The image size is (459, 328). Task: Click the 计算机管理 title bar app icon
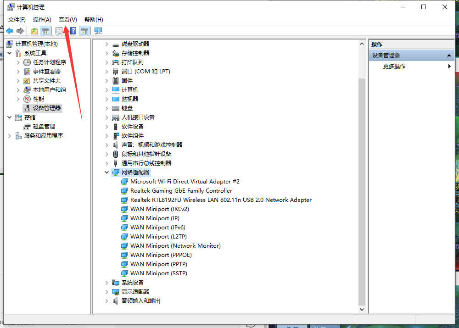pyautogui.click(x=11, y=7)
